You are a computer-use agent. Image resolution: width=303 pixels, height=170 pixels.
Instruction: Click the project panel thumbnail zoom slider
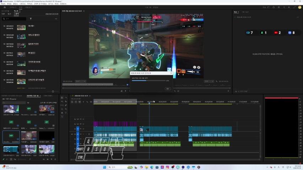click(x=22, y=159)
